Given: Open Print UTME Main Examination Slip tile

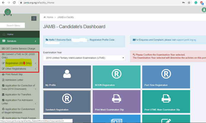Looking at the screenshot, I should tap(166, 102).
